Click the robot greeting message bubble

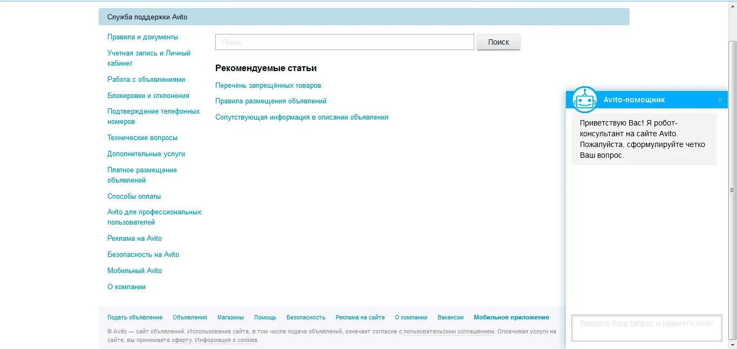[644, 139]
